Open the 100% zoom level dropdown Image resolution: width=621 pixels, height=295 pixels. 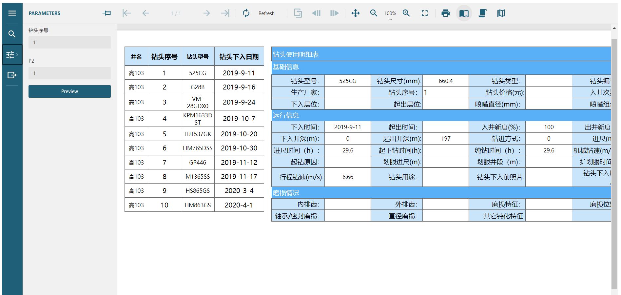tap(390, 14)
